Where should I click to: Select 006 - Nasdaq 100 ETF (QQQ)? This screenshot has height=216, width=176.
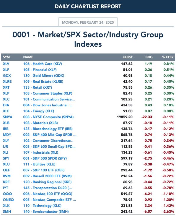pos(48,194)
